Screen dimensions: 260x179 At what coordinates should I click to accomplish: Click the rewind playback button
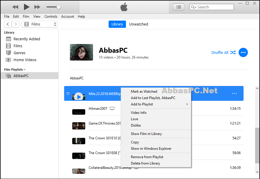(x=15, y=7)
